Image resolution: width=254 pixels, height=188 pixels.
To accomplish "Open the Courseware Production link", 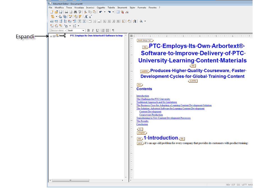I will (x=151, y=115).
